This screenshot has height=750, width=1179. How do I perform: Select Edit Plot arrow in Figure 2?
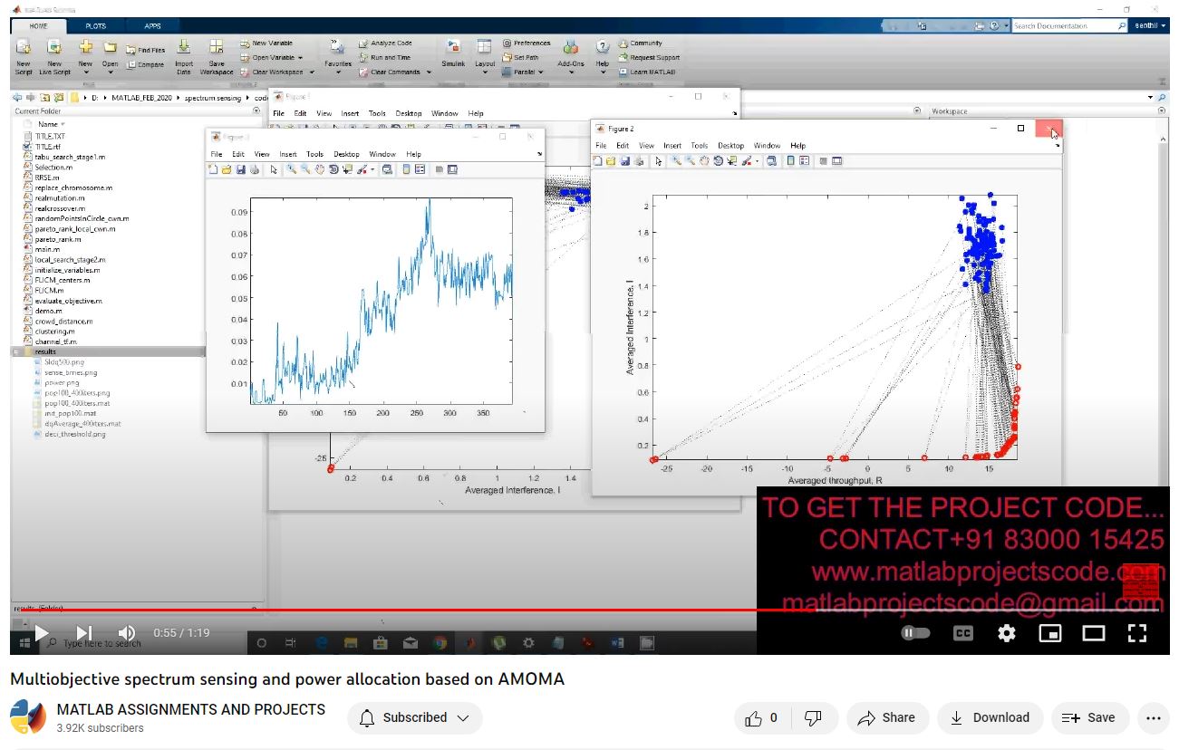(658, 161)
